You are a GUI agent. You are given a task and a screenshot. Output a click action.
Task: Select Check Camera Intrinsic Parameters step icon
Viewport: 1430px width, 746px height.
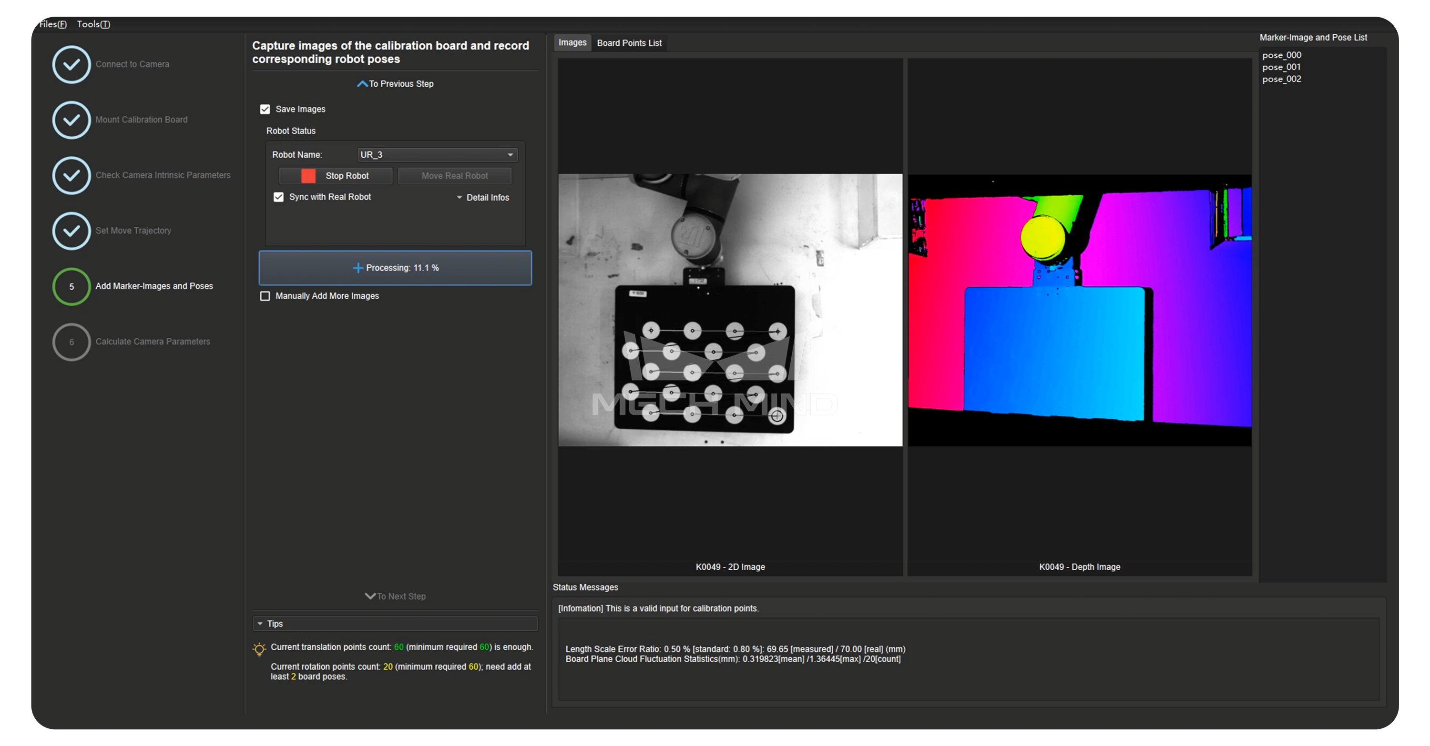coord(71,175)
